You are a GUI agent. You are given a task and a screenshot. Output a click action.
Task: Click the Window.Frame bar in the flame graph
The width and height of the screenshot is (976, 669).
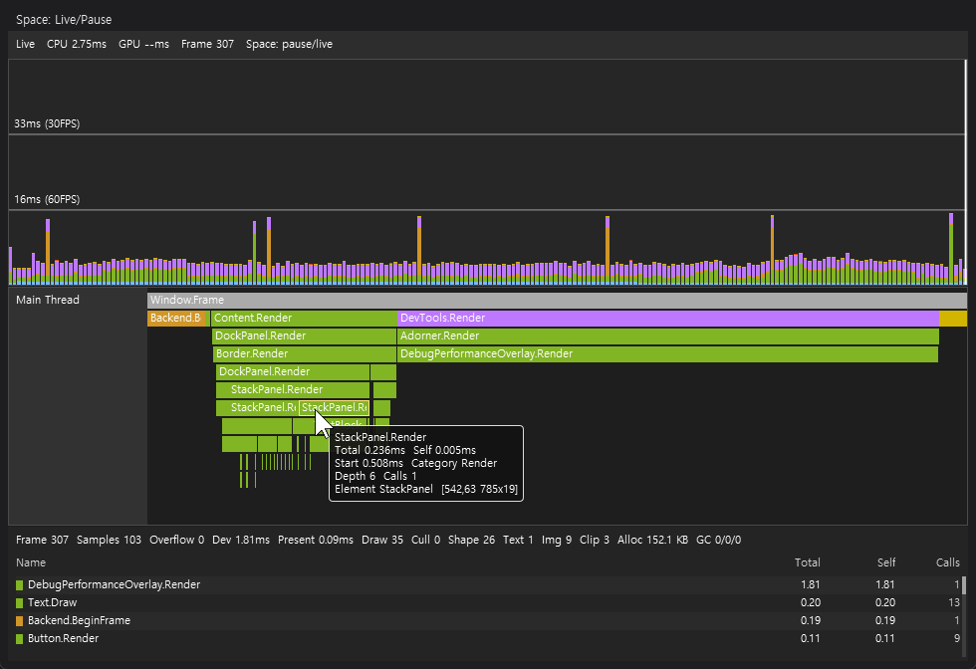(x=557, y=301)
